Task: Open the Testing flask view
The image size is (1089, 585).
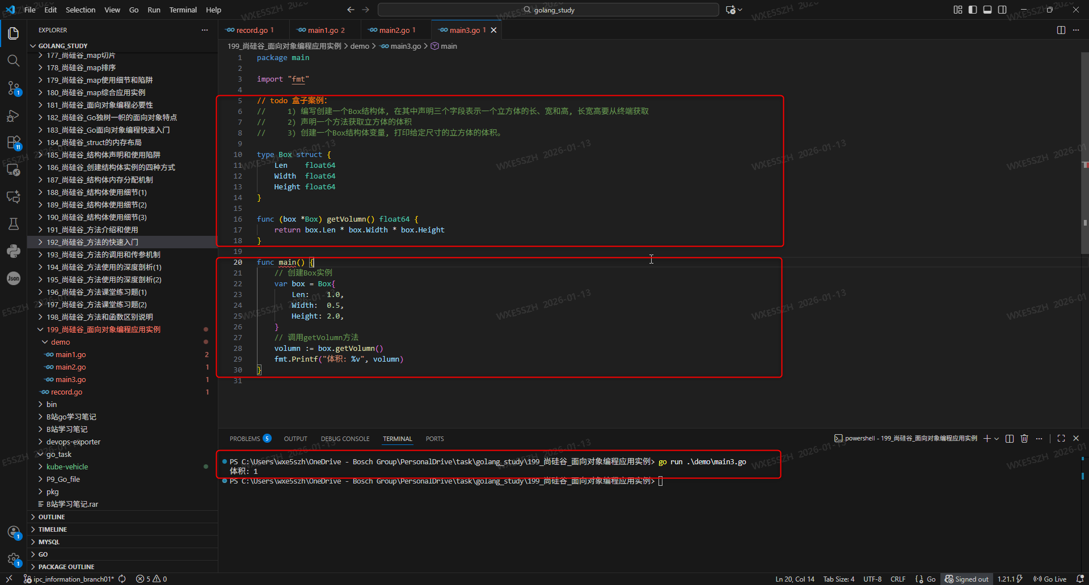Action: 14,224
